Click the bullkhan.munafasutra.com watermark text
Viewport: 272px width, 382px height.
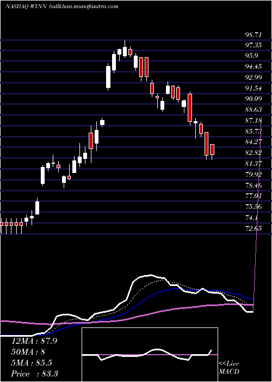(84, 7)
